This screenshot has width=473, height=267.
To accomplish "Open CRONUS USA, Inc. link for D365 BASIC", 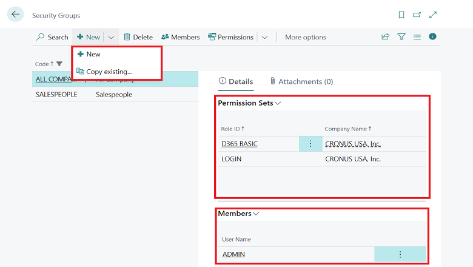I will [353, 144].
